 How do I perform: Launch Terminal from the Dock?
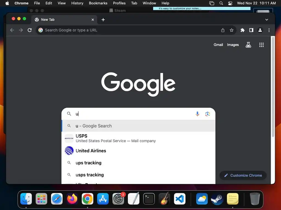149,199
